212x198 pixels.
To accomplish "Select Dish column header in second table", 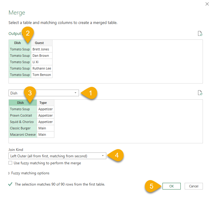I will pos(20,103).
